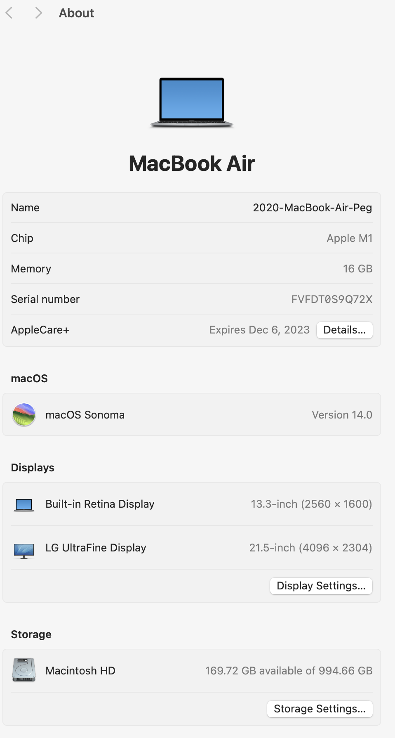Click the Storage section heading
The width and height of the screenshot is (395, 738).
coord(31,634)
